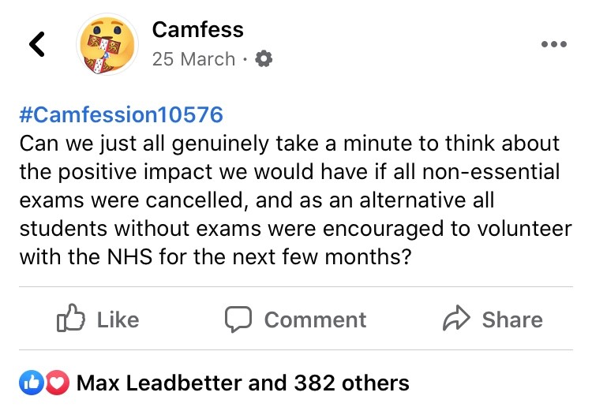Click the 25 March post date

point(193,59)
